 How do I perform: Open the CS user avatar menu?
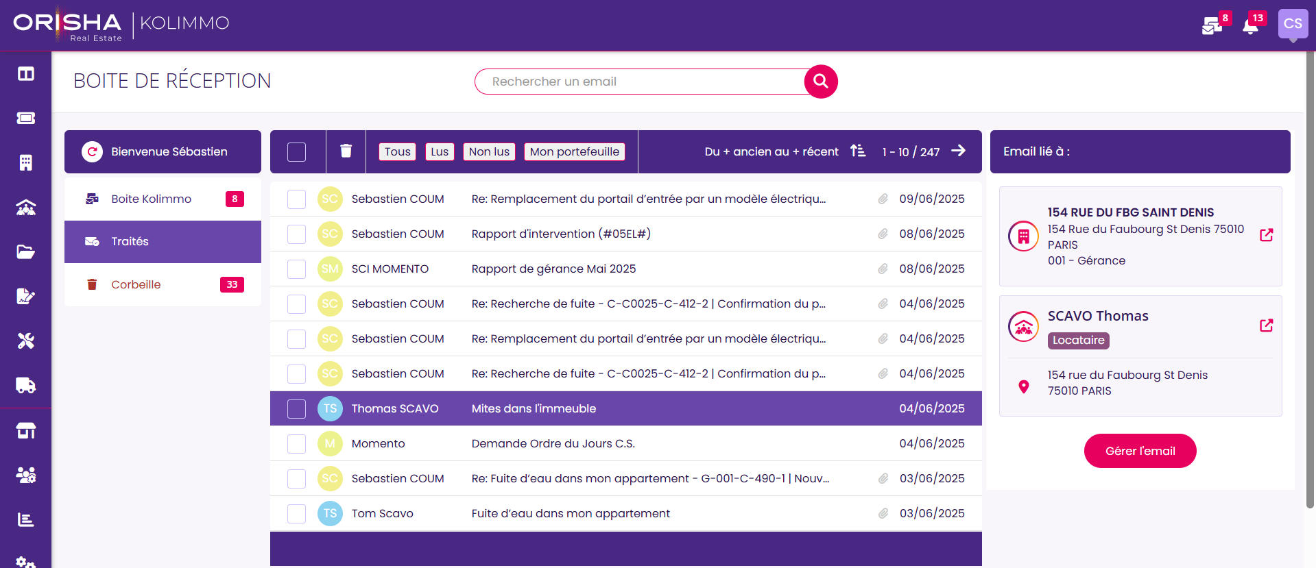(1293, 24)
